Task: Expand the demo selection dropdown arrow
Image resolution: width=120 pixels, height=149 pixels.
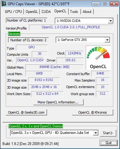Action: tap(96, 133)
